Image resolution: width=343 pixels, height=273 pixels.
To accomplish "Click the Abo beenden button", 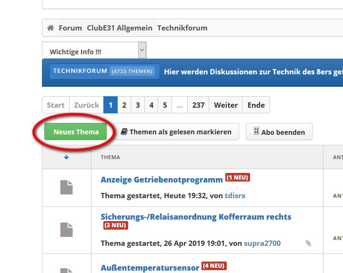I will click(279, 132).
